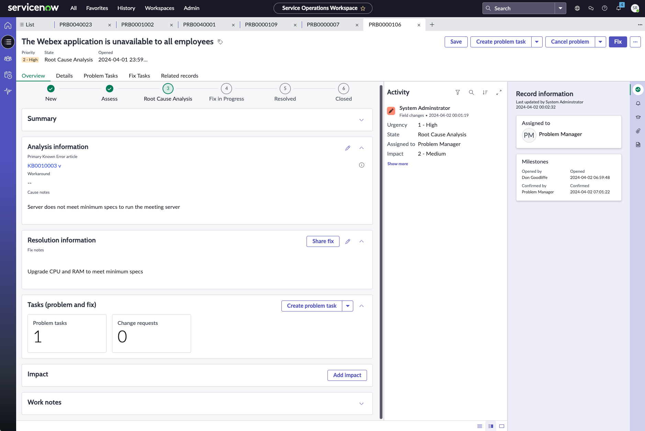Open a new workspace tab with plus
The height and width of the screenshot is (431, 645).
432,25
